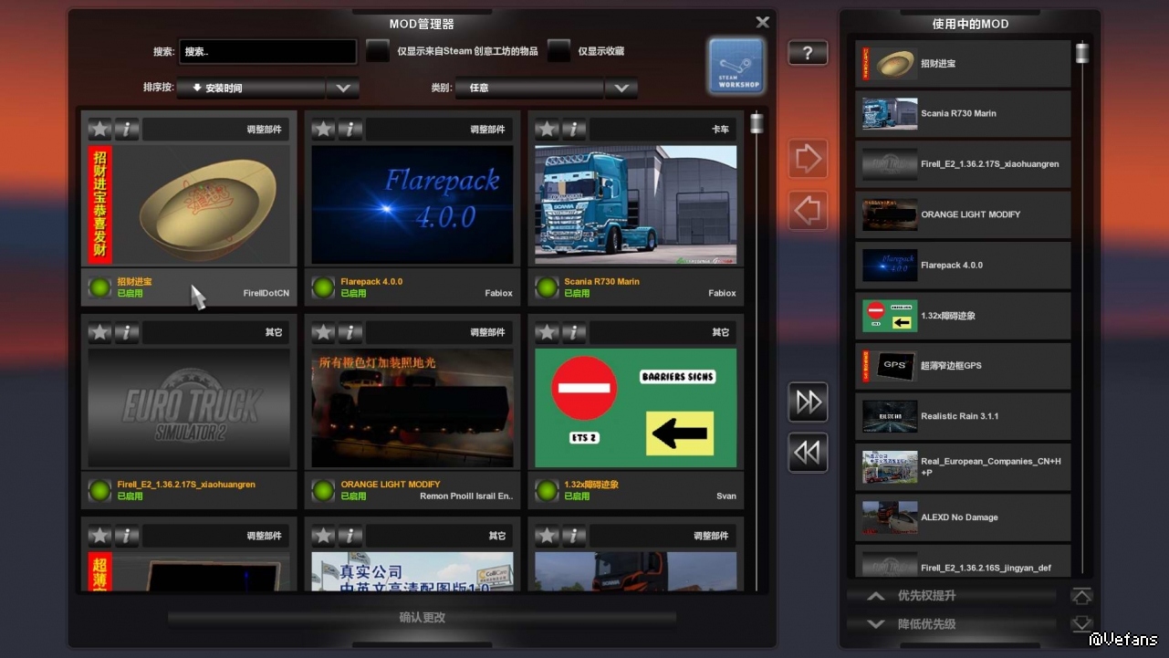Click the 卡车 category label on Scania card

[x=721, y=130]
